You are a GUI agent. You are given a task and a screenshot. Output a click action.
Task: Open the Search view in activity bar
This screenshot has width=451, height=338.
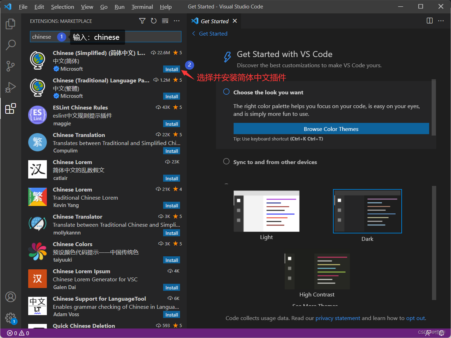pos(11,45)
